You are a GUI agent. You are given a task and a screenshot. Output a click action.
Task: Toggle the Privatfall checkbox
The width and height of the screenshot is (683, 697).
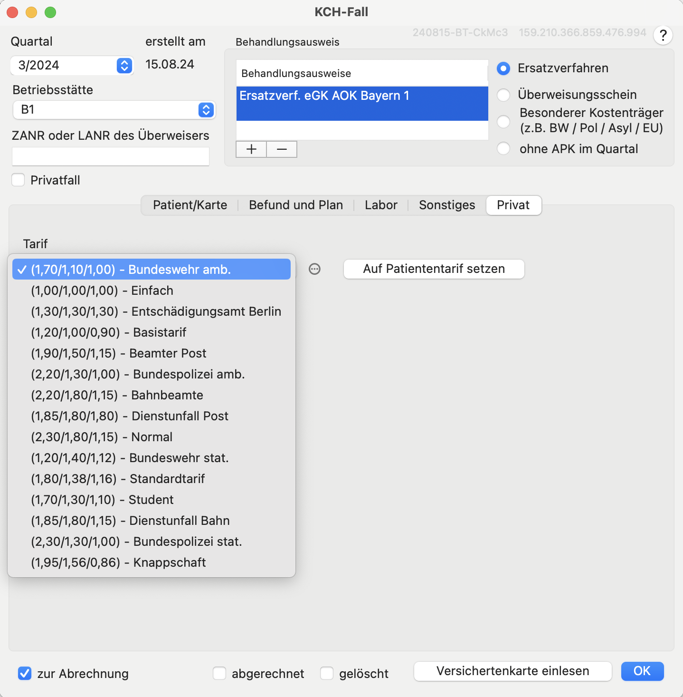[18, 180]
